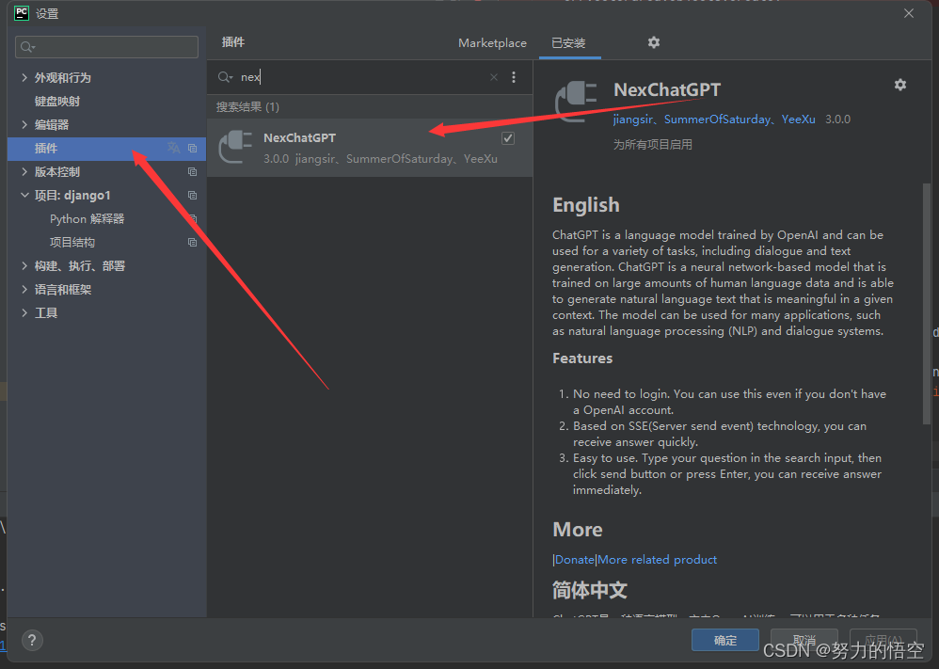The width and height of the screenshot is (939, 669).
Task: Expand the 外观和行为 section
Action: (x=24, y=77)
